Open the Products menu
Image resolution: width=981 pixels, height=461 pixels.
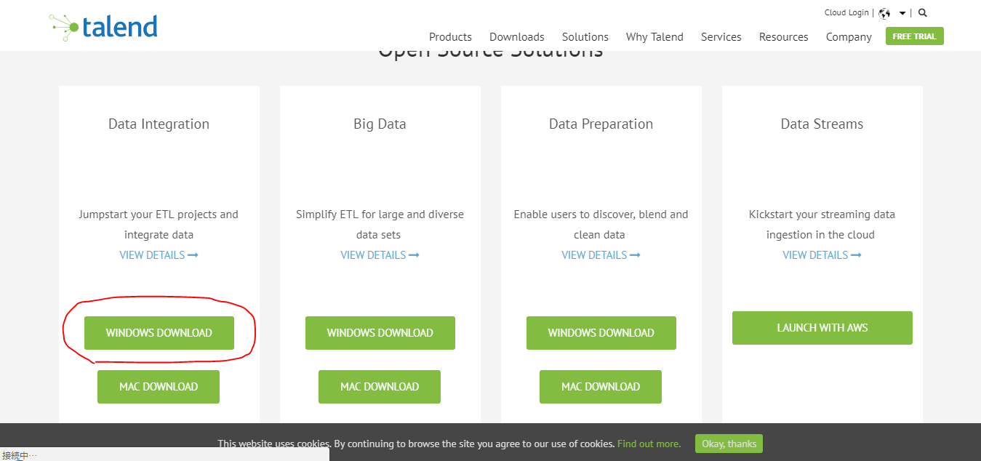(x=450, y=37)
